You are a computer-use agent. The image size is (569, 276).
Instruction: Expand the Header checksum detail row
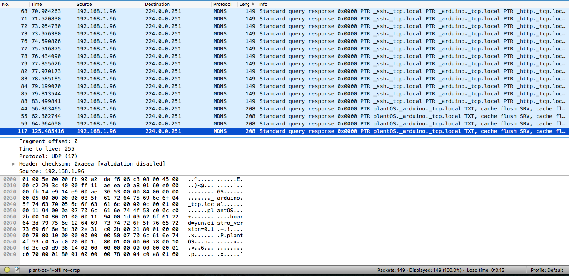(x=13, y=163)
